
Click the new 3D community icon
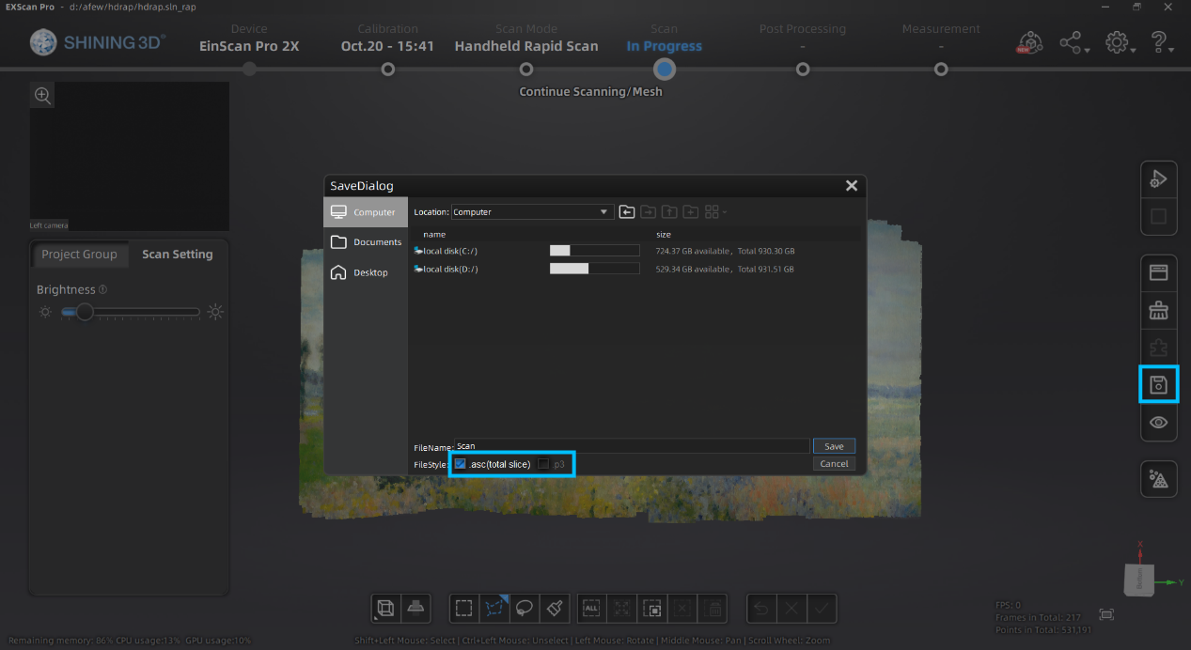pyautogui.click(x=1029, y=43)
